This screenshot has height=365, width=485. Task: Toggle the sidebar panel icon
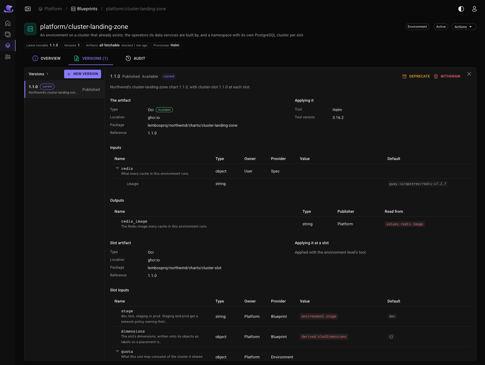pos(28,9)
